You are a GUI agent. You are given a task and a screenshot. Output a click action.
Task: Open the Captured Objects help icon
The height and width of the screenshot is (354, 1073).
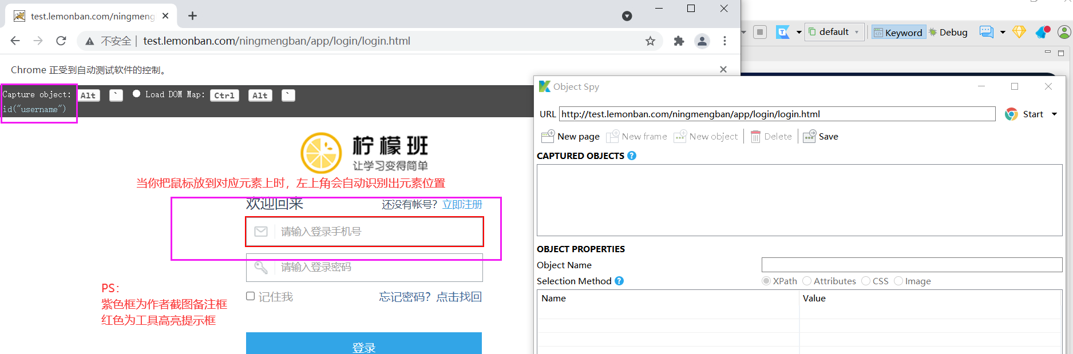(x=632, y=156)
